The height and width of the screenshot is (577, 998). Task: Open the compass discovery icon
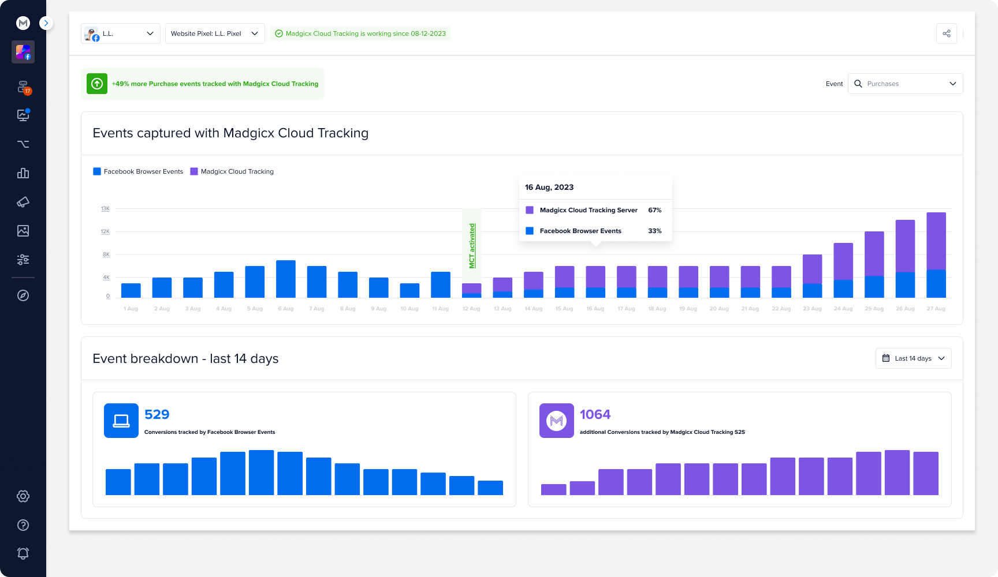click(x=23, y=295)
